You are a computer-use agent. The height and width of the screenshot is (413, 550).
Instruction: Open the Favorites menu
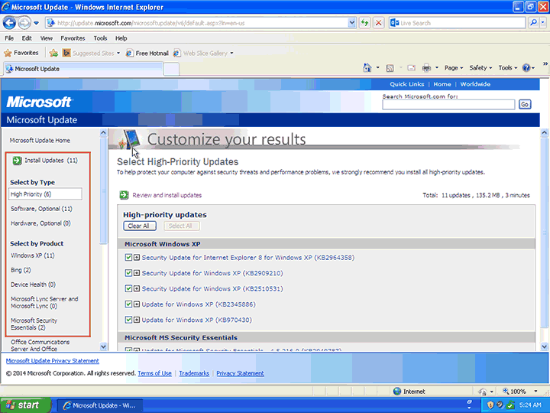73,38
